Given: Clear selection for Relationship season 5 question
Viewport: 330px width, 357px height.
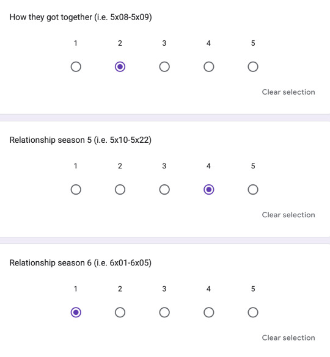Looking at the screenshot, I should pyautogui.click(x=288, y=215).
